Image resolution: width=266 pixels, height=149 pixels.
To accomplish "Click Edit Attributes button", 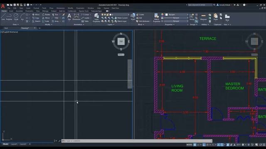I will point(143,21).
